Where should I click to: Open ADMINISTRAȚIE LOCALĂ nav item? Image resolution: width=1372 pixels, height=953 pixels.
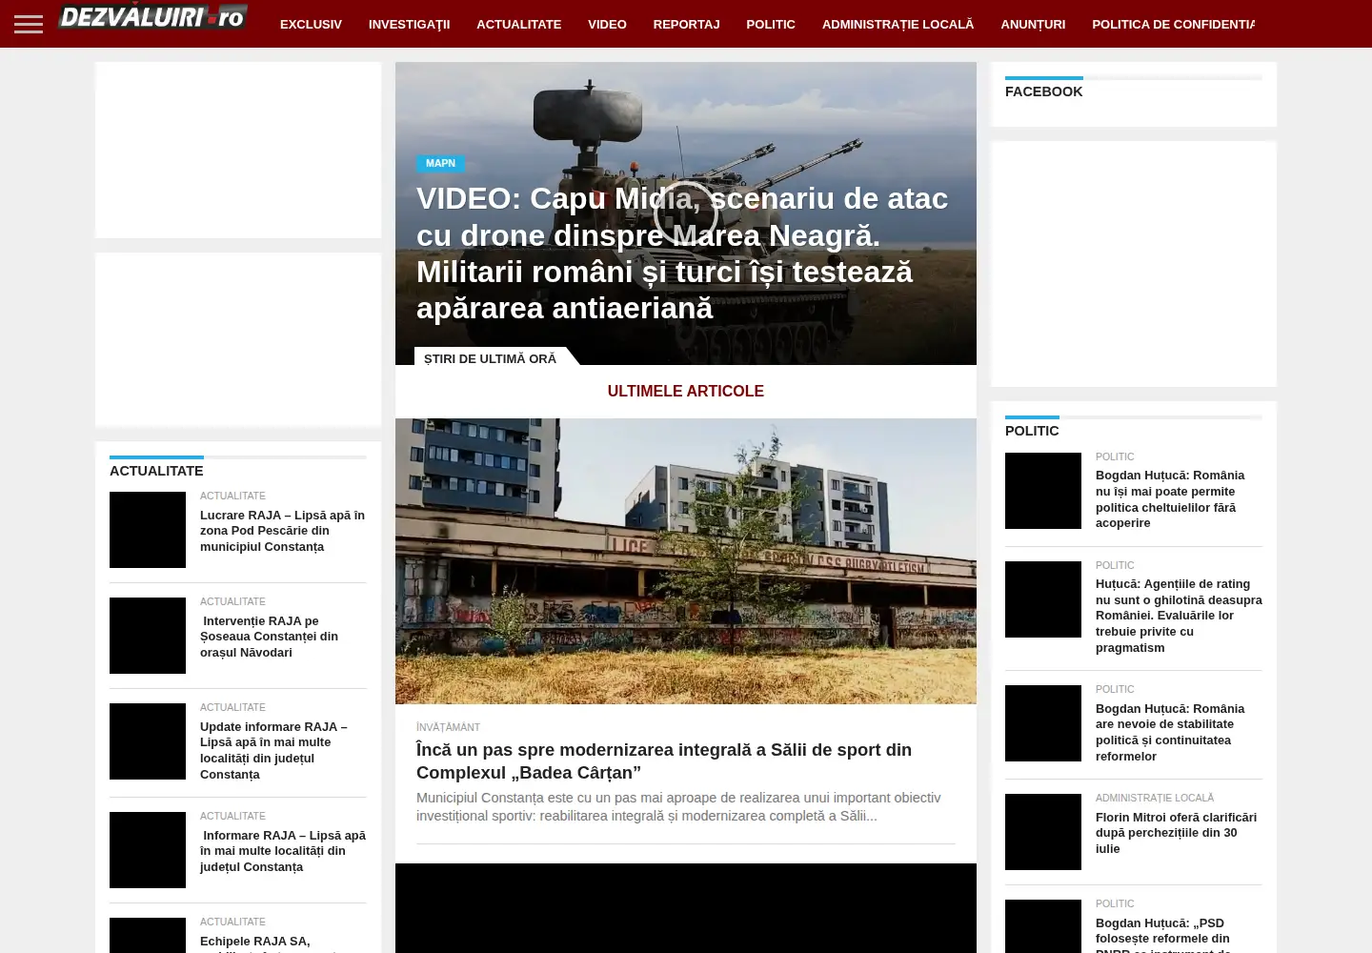(898, 24)
